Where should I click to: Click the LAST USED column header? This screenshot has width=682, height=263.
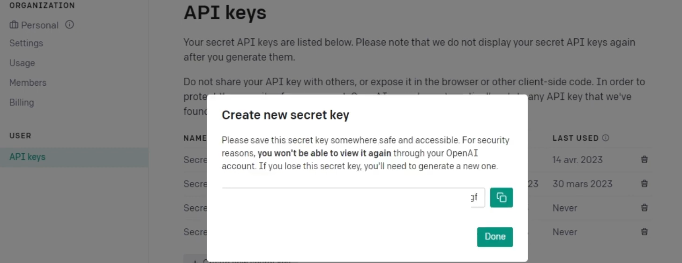[576, 138]
